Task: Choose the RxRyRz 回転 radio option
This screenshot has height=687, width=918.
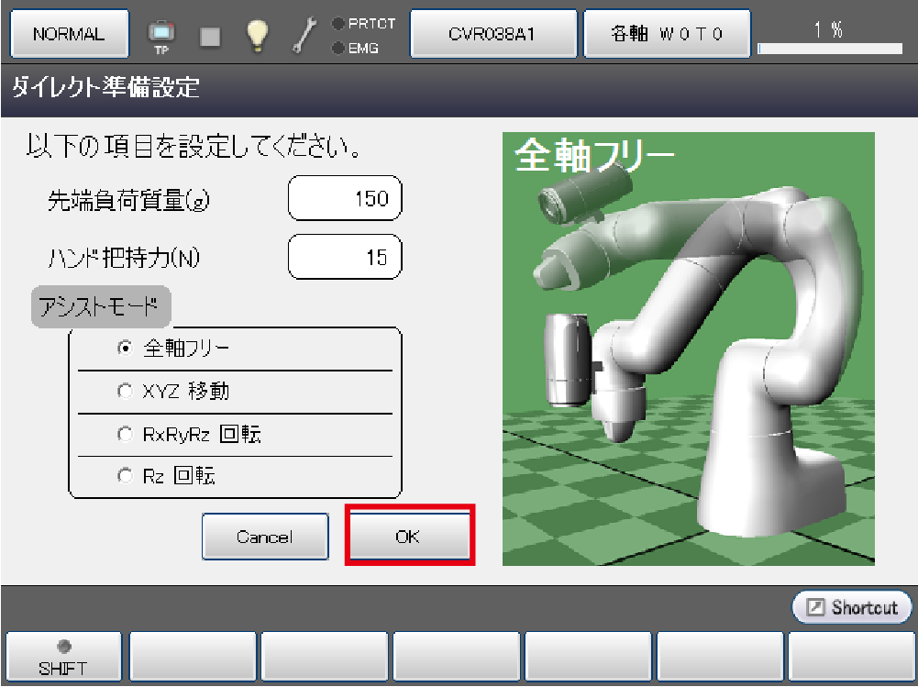Action: pos(126,435)
